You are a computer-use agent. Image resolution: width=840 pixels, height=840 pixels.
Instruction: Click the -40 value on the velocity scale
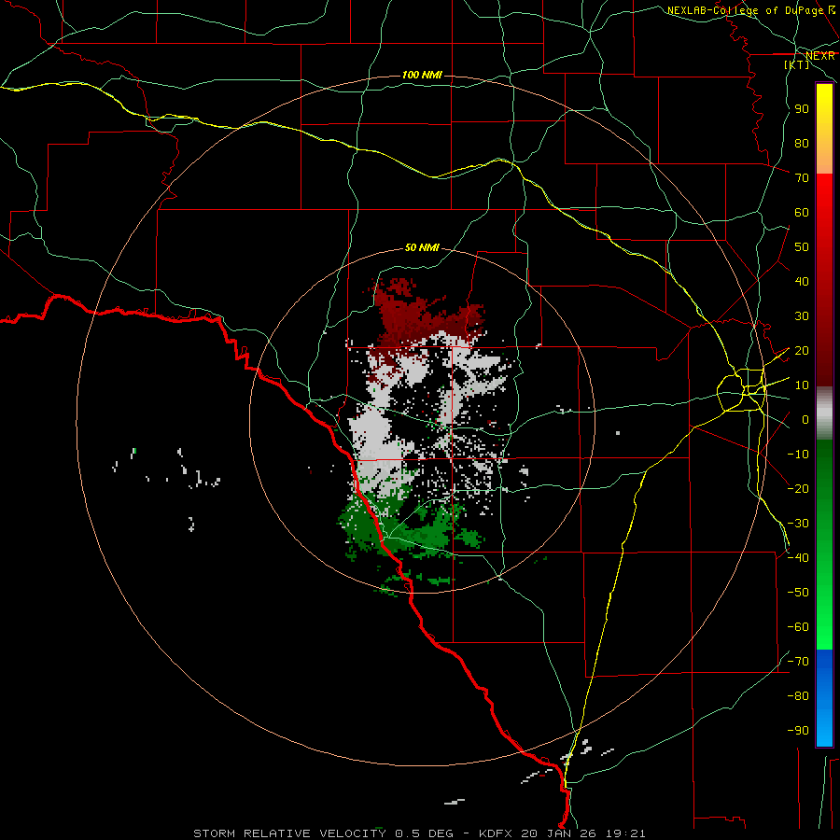pyautogui.click(x=798, y=558)
